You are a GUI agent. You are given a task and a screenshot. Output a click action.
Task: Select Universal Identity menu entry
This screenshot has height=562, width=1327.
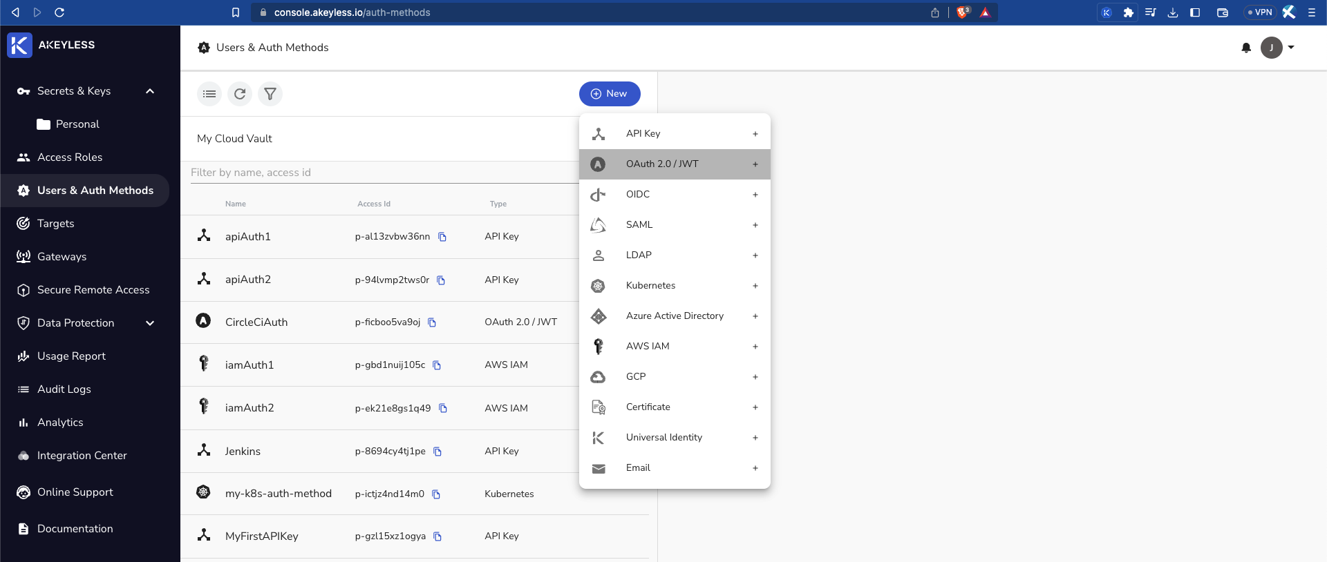pos(675,438)
